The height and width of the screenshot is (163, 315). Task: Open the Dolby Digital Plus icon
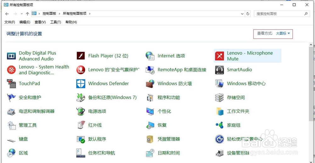coord(11,56)
